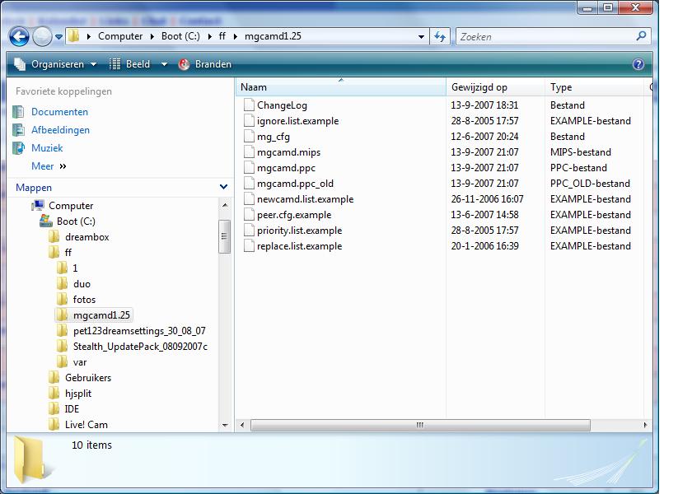Click the folder tree vertical scrollbar thumb
This screenshot has height=494, width=692.
[x=225, y=236]
